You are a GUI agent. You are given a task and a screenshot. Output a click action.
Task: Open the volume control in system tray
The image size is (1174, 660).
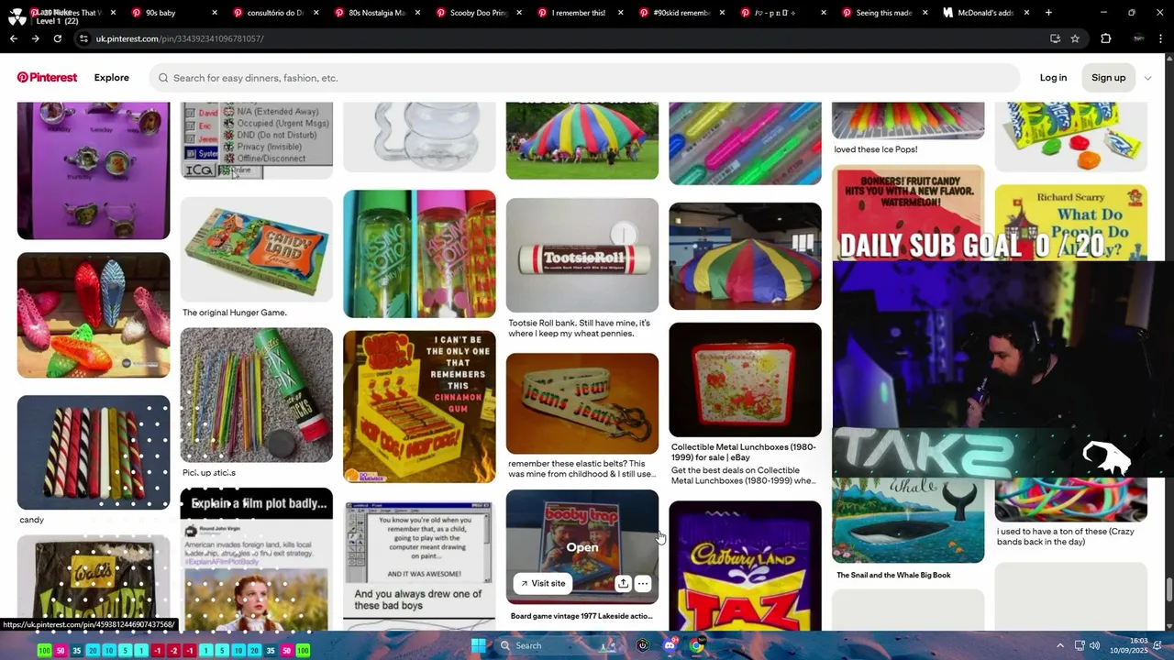coord(1094,645)
